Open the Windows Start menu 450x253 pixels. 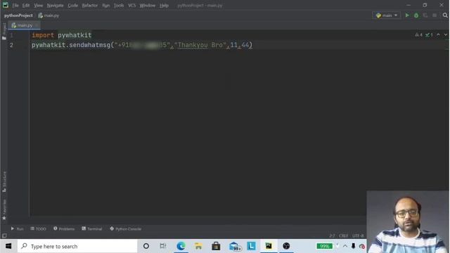(8, 246)
